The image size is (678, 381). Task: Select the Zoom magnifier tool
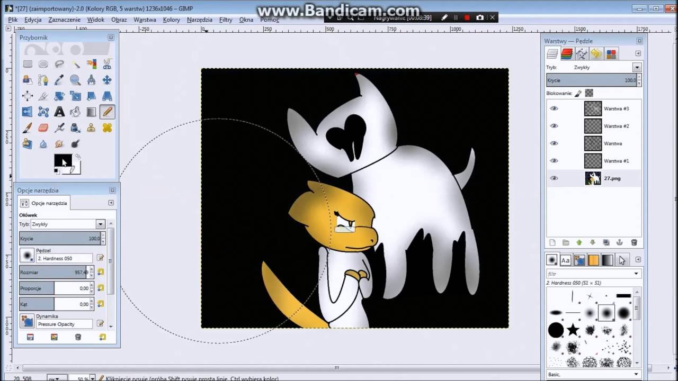coord(75,80)
